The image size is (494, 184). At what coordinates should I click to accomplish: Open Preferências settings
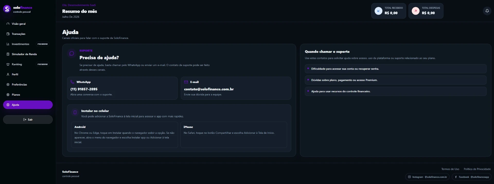pos(28,85)
